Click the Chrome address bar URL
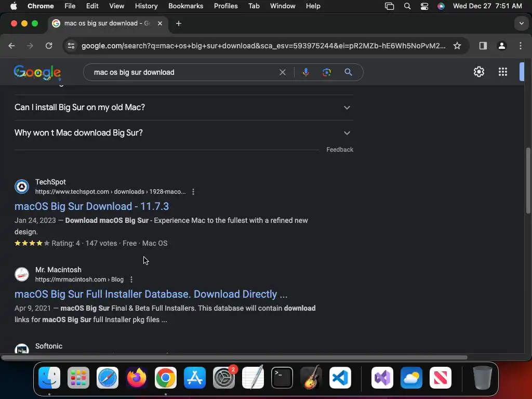 tap(263, 46)
